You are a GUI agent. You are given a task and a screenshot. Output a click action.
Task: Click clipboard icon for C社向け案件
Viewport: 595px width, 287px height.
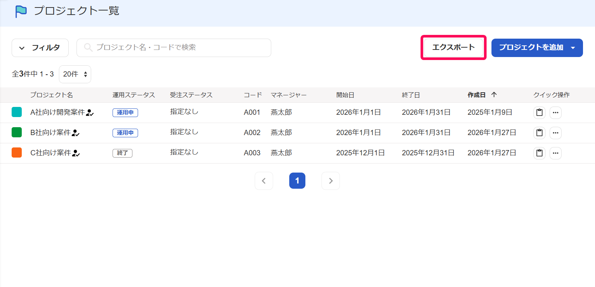click(x=539, y=153)
